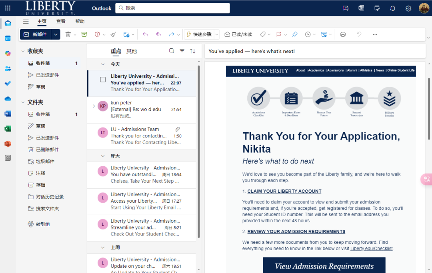The image size is (432, 273).
Task: Open OneDrive from the left sidebar
Action: point(8,98)
